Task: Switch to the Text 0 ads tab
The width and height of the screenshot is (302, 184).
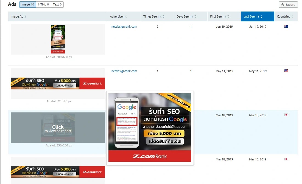Action: click(x=57, y=4)
